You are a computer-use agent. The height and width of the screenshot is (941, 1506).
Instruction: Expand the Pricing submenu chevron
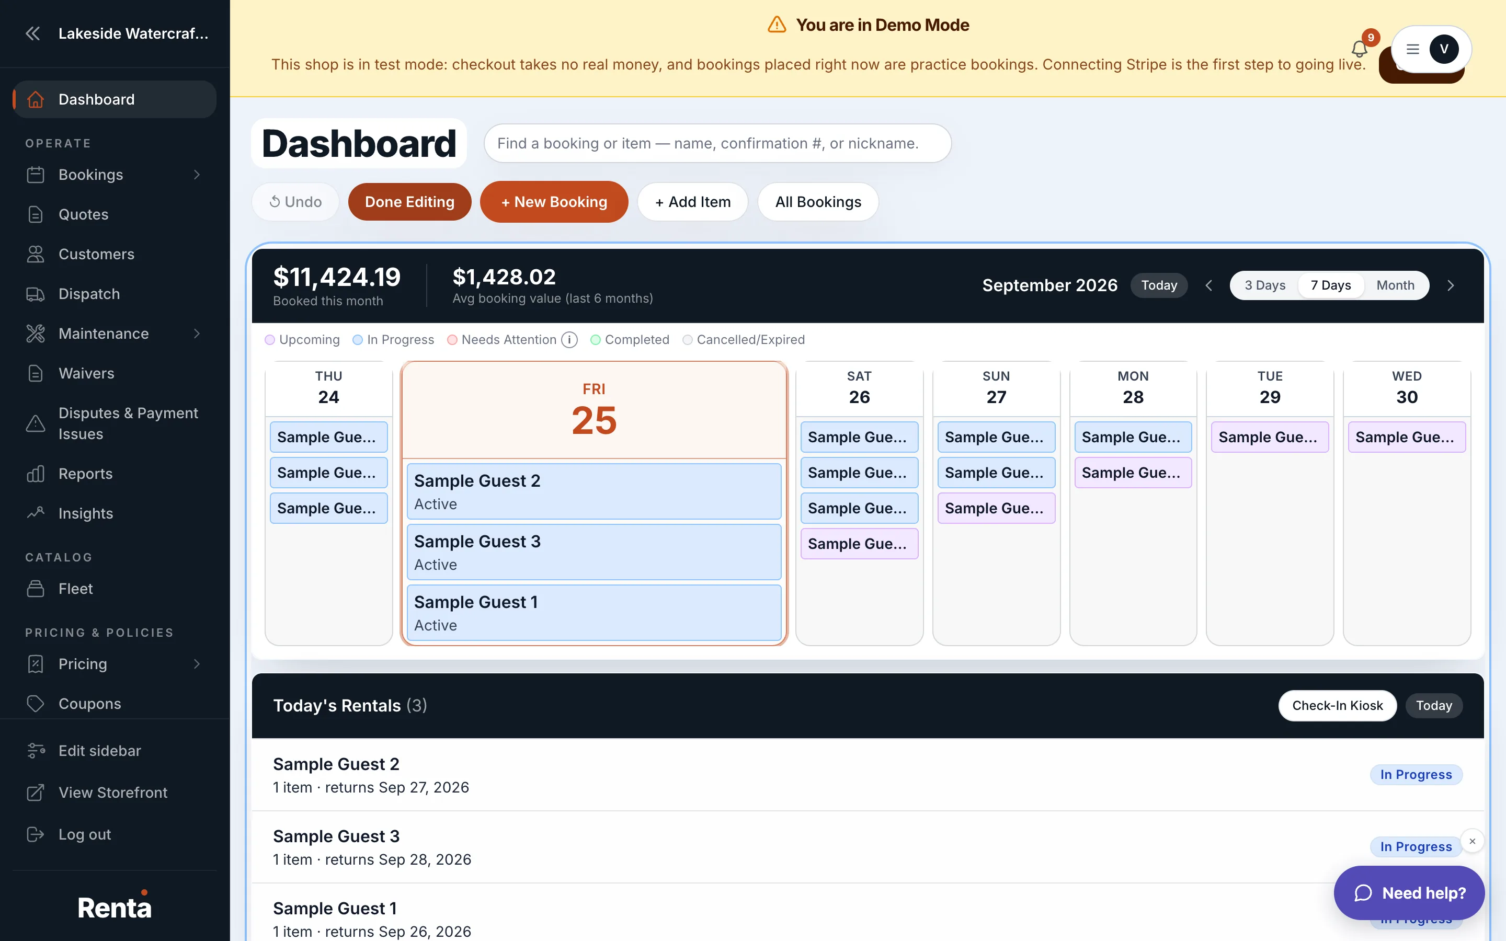click(197, 664)
